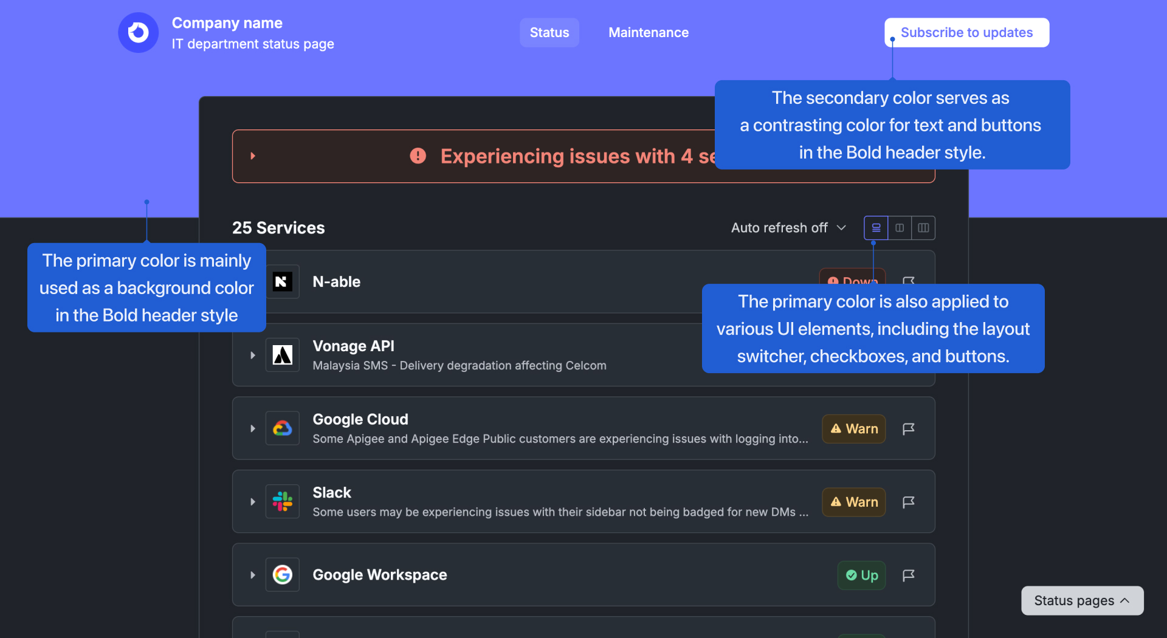Image resolution: width=1167 pixels, height=638 pixels.
Task: Select the three-column layout view
Action: 923,228
